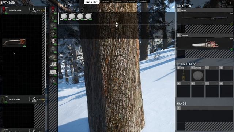Click the 'Hiking Backpack' label
The height and width of the screenshot is (132, 234).
(x=15, y=10)
